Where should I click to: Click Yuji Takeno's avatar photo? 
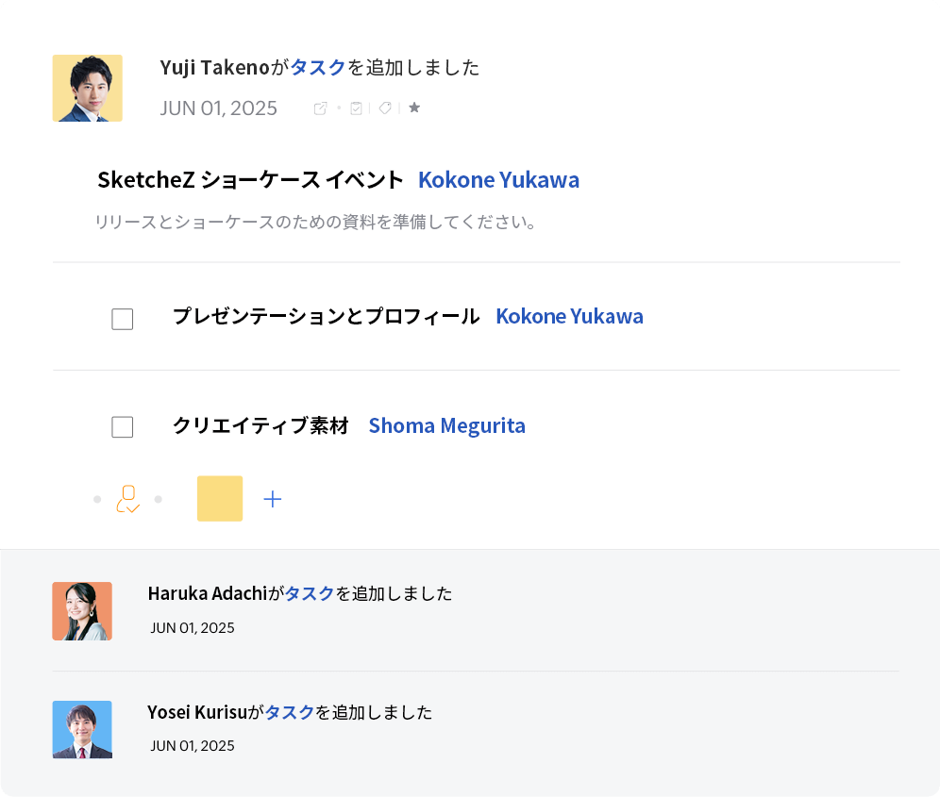pos(87,88)
